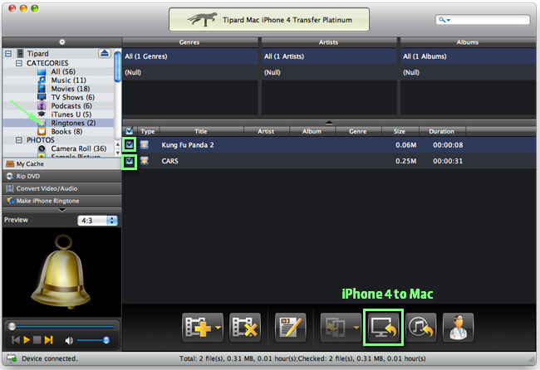Image resolution: width=540 pixels, height=370 pixels.
Task: Select Music (11) category
Action: tap(68, 80)
